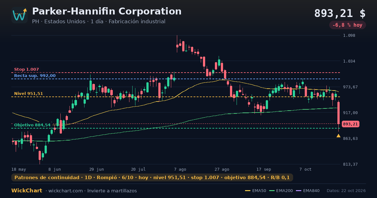The width and height of the screenshot is (377, 198).
Task: Click the '7 ago' date label
Action: [x=180, y=169]
